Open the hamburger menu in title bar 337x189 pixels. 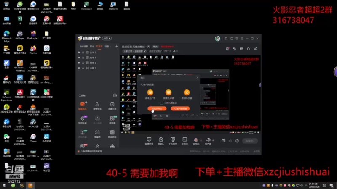(x=242, y=39)
